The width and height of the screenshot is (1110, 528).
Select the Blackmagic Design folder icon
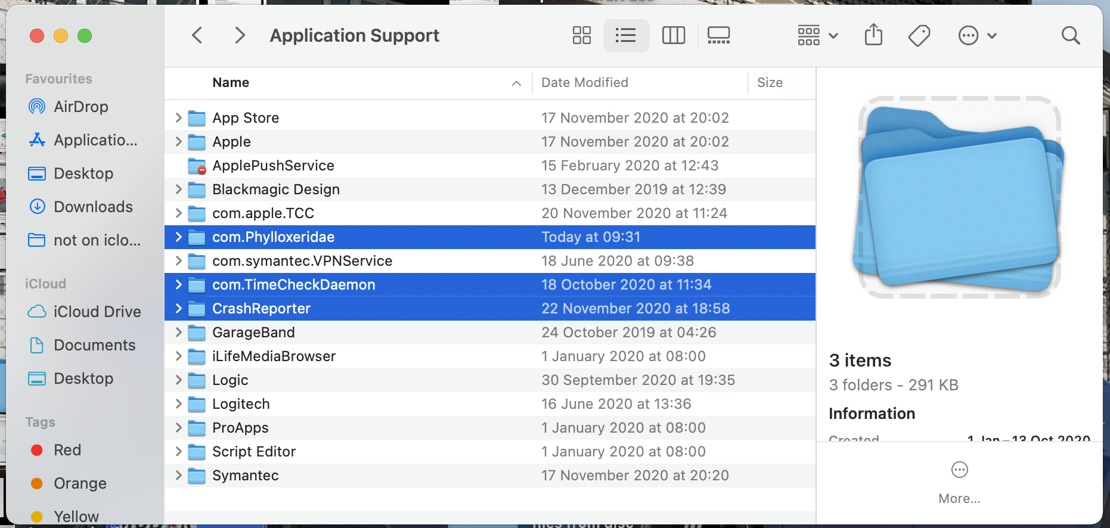pos(197,190)
